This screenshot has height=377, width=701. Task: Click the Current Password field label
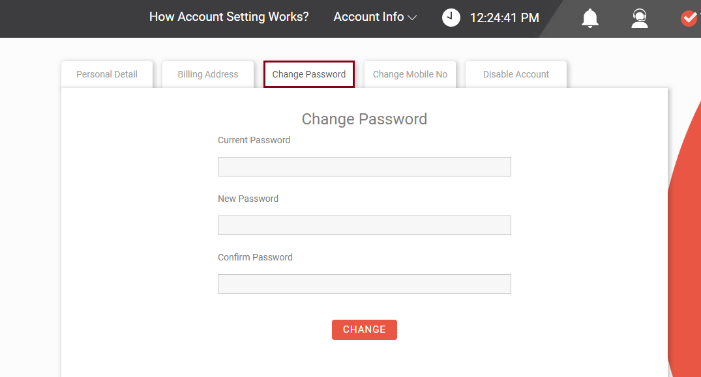click(254, 140)
